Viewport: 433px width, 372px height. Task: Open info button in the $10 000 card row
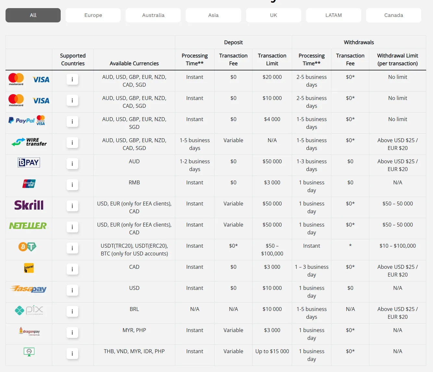[x=72, y=101]
